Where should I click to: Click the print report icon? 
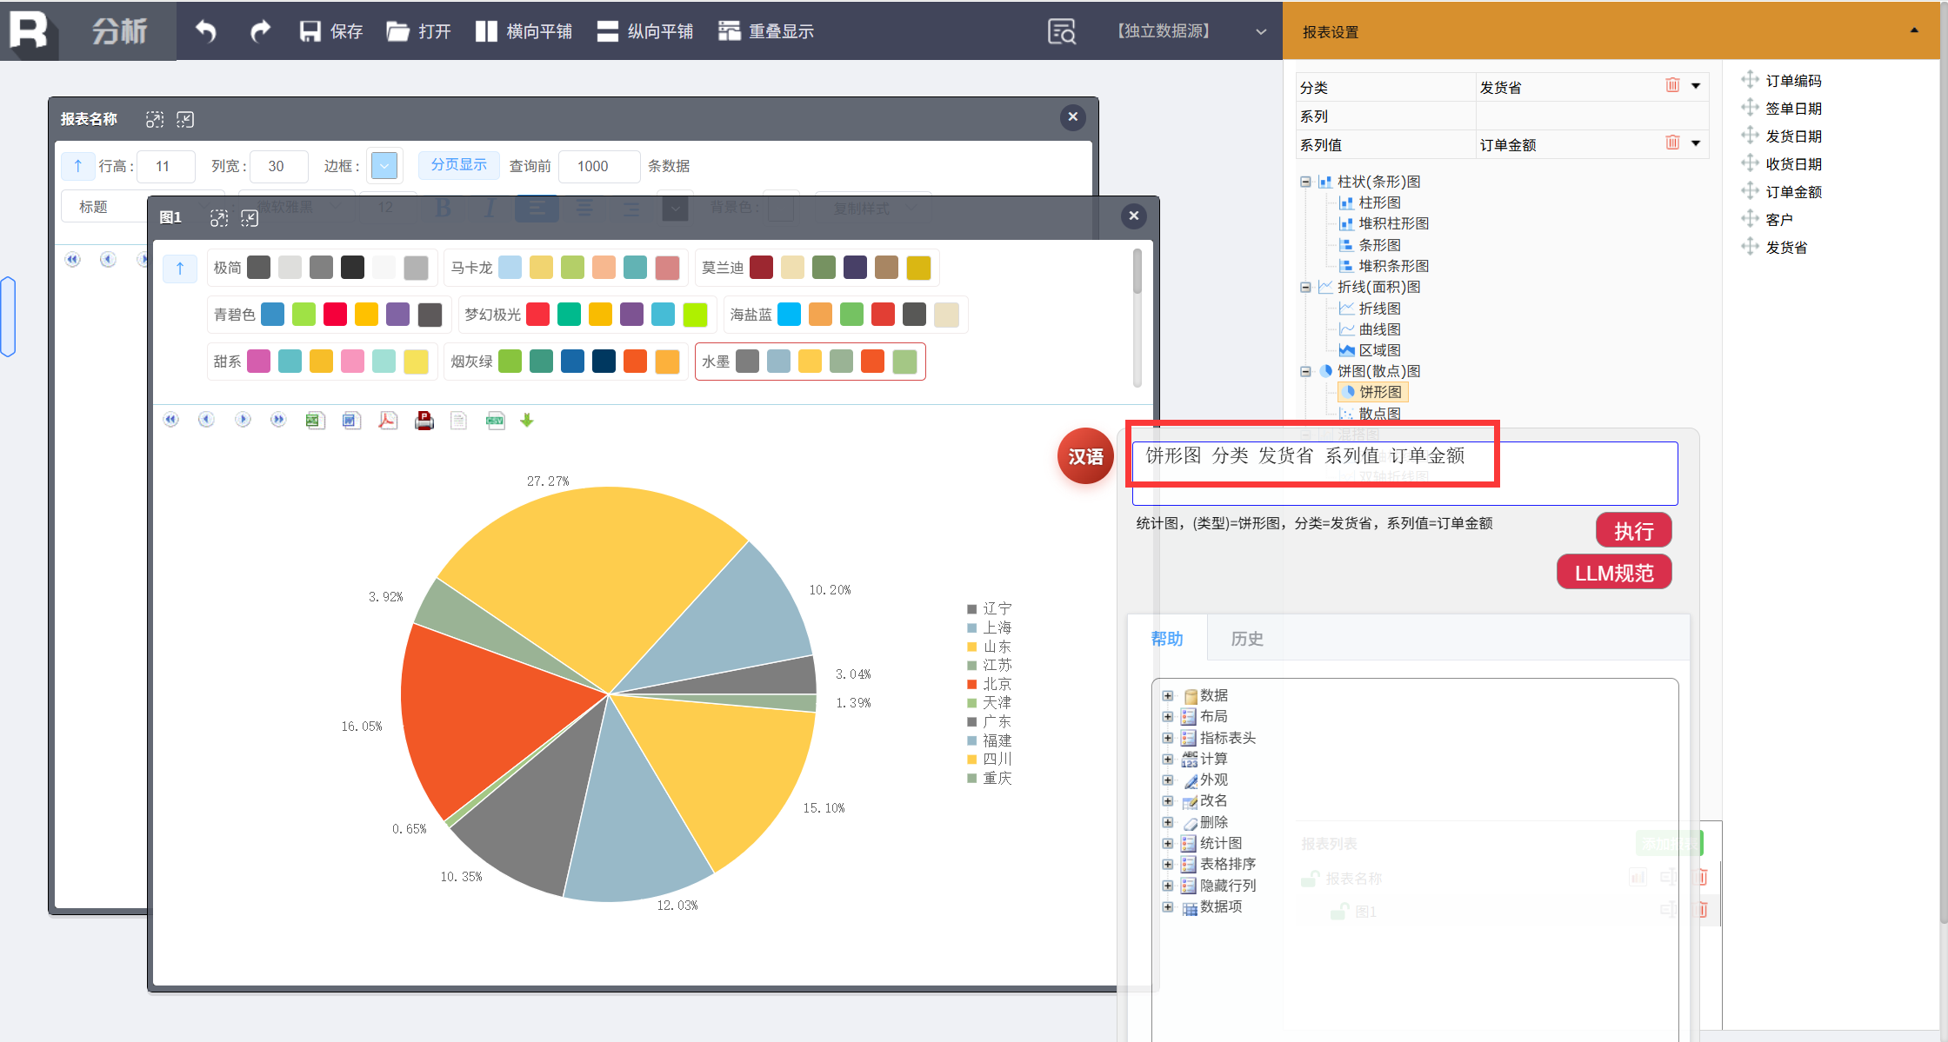424,421
